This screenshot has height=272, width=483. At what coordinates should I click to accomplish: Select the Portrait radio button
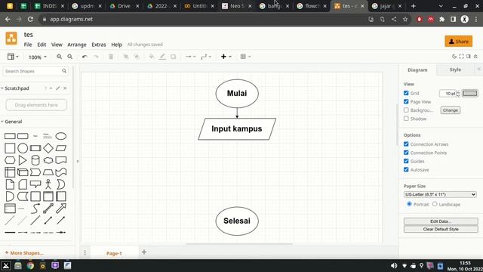click(x=409, y=204)
